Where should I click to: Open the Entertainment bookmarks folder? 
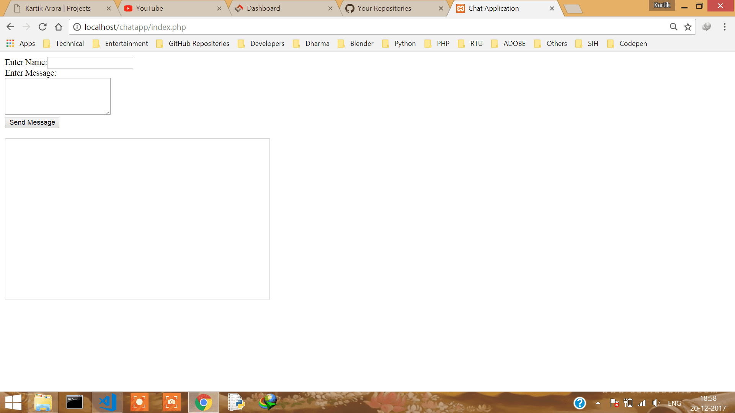tap(120, 44)
